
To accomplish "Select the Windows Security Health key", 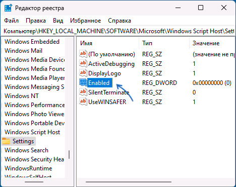I will pos(34,159).
